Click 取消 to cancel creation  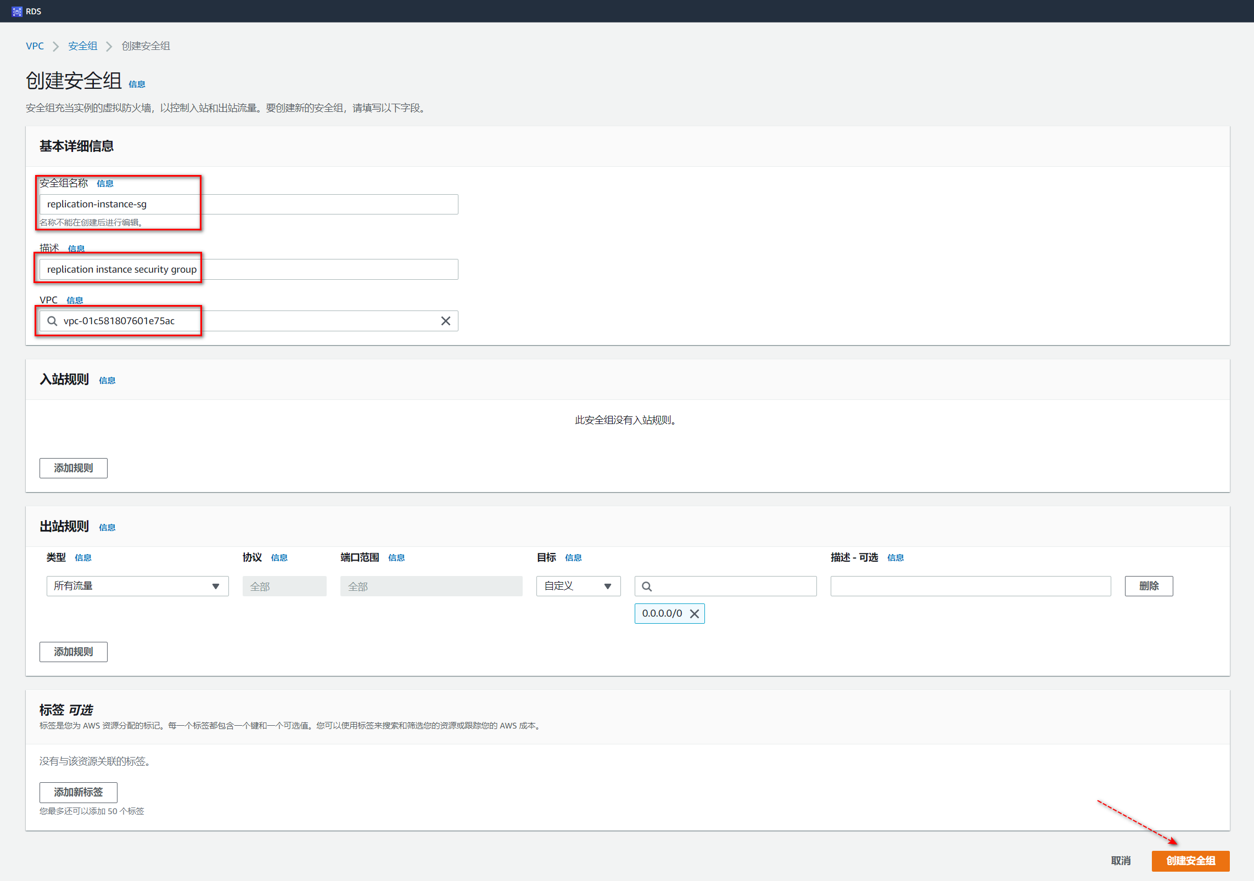tap(1121, 861)
